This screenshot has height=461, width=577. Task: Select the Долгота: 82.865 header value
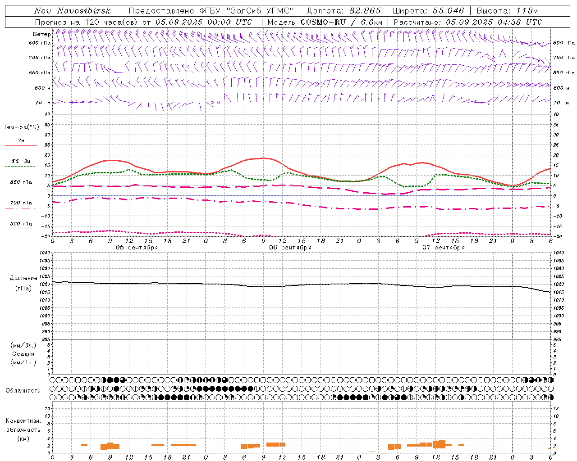tap(343, 11)
